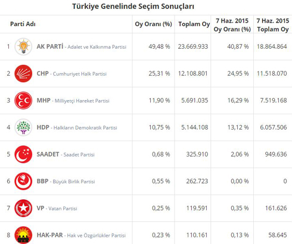Open the MHP Milliyetçi Hareket Partisi link
Image resolution: width=292 pixels, height=244 pixels.
(73, 101)
